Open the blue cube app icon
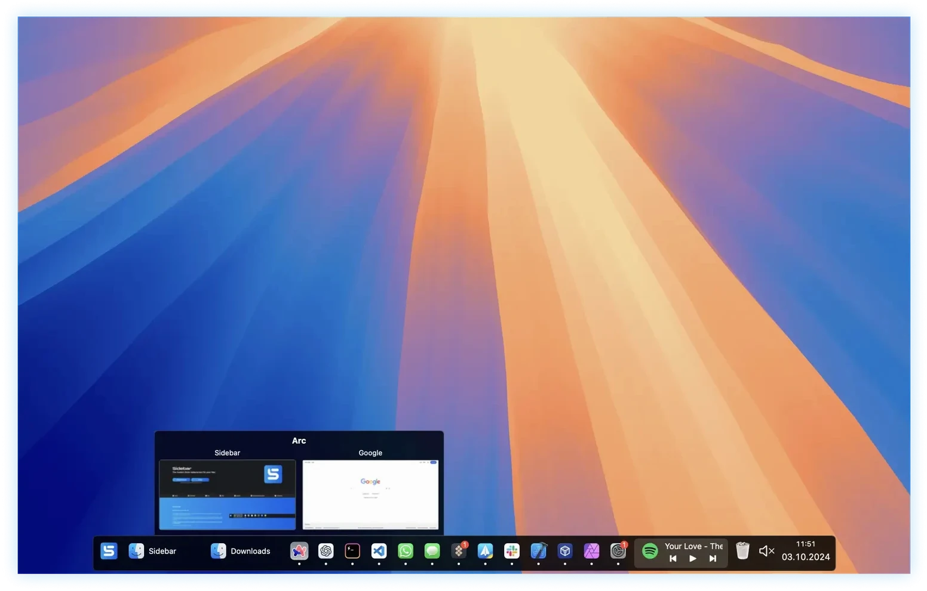This screenshot has width=927, height=591. click(x=565, y=551)
